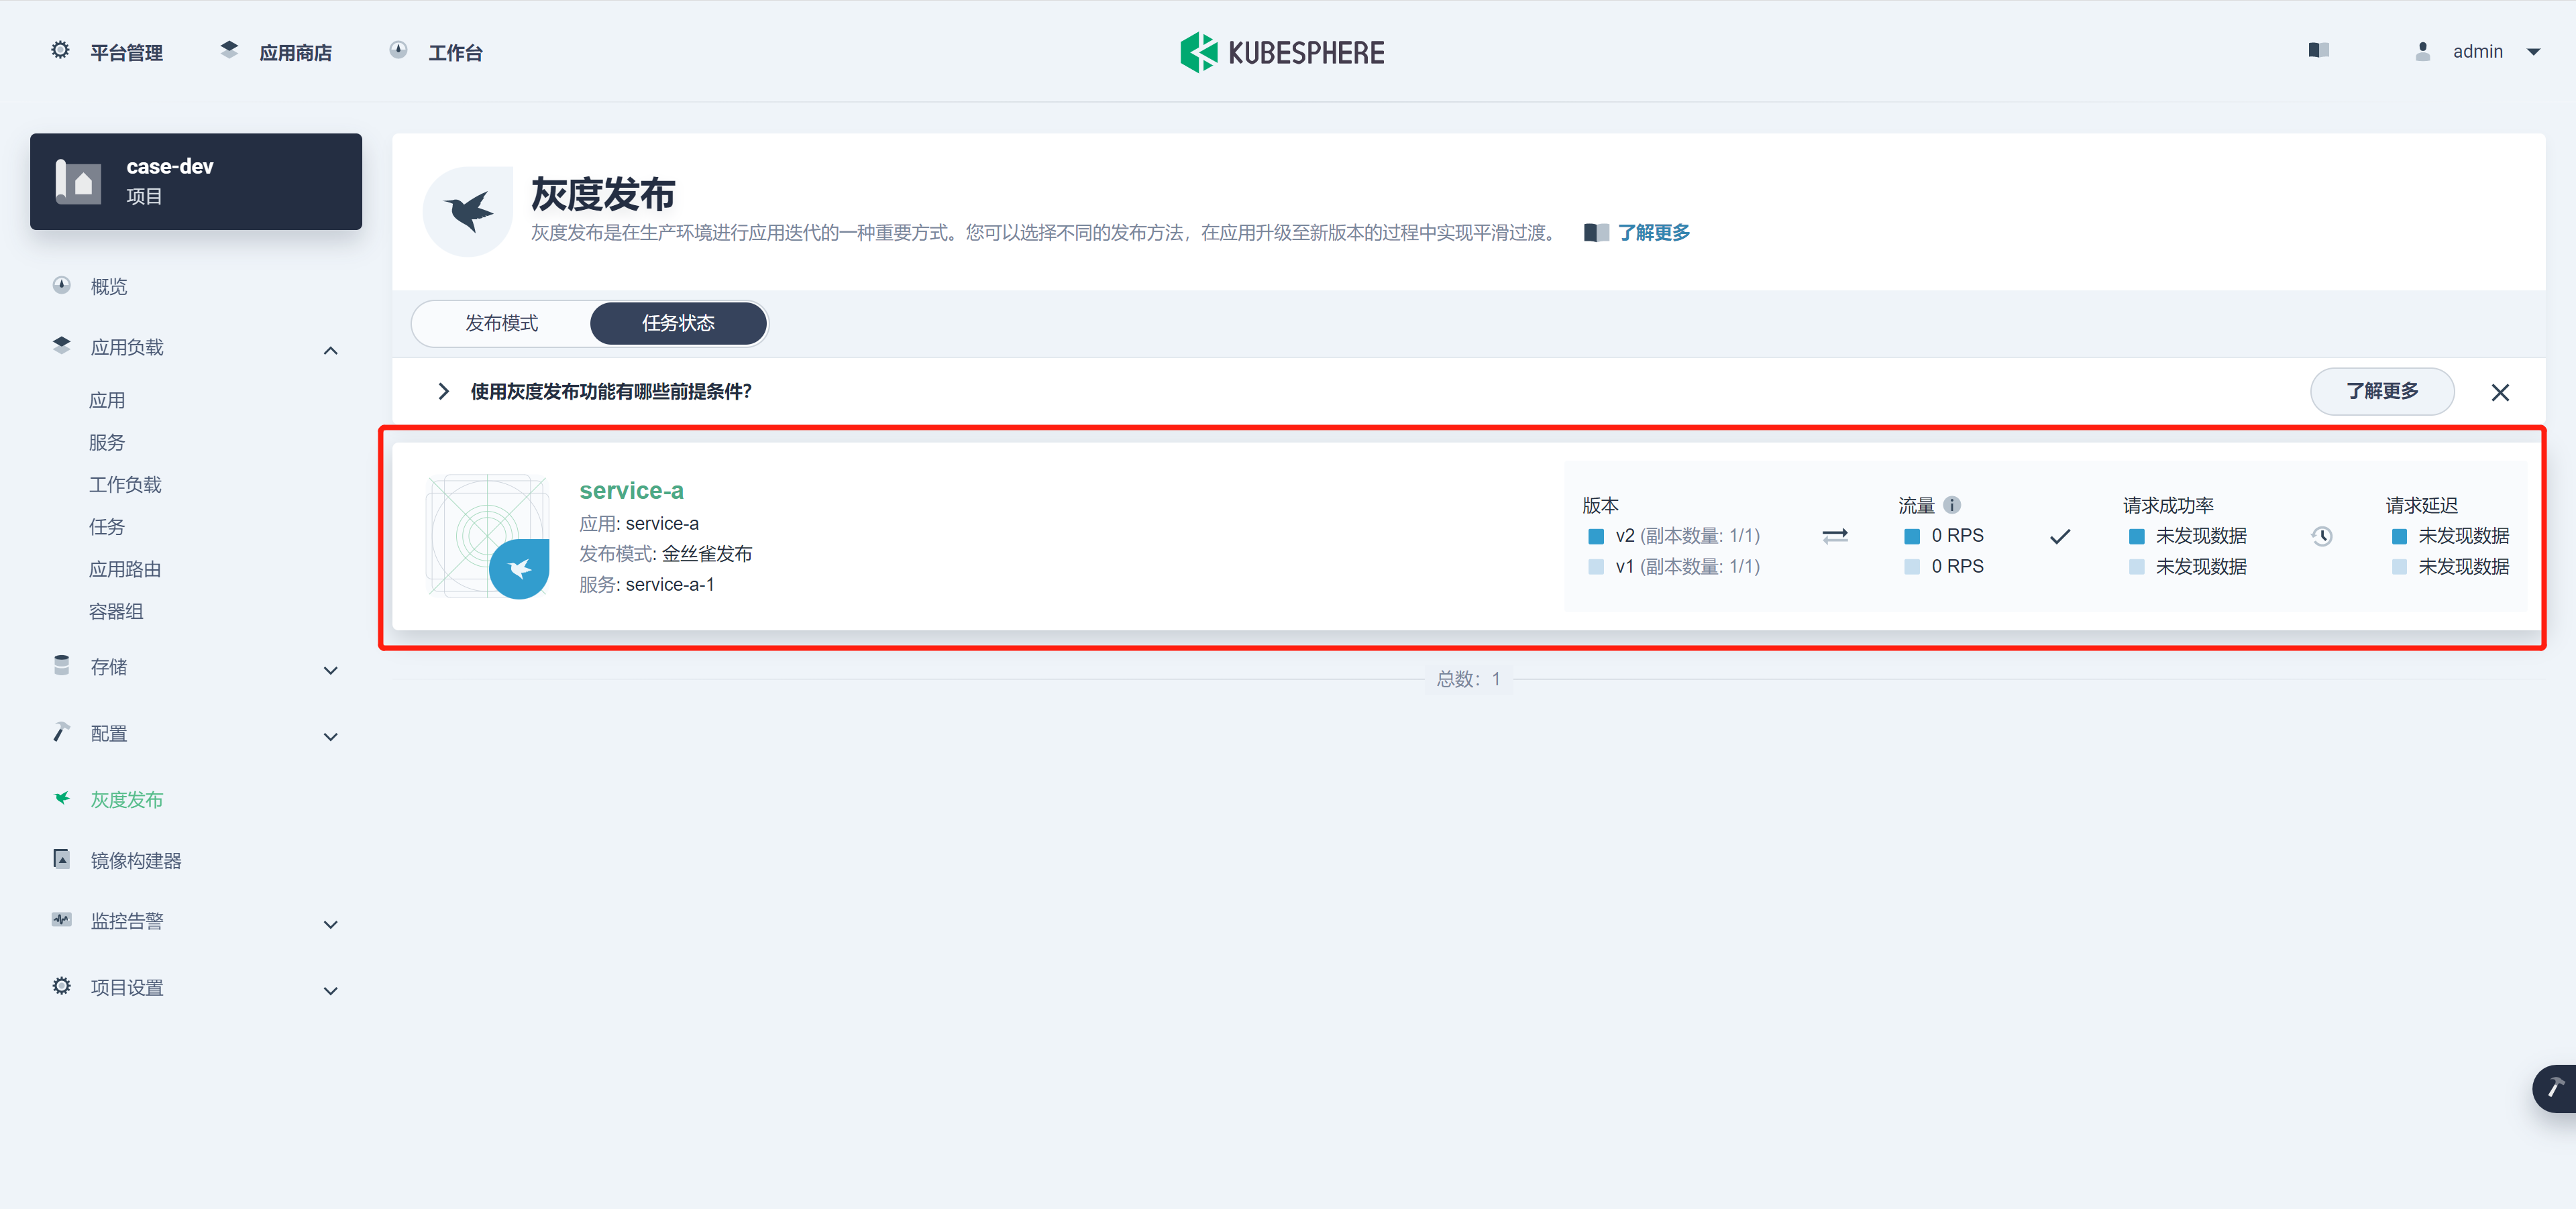Open 镜像构建器 page
This screenshot has width=2576, height=1209.
136,860
